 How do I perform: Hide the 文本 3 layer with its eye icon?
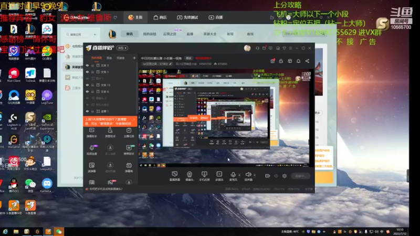(x=87, y=65)
